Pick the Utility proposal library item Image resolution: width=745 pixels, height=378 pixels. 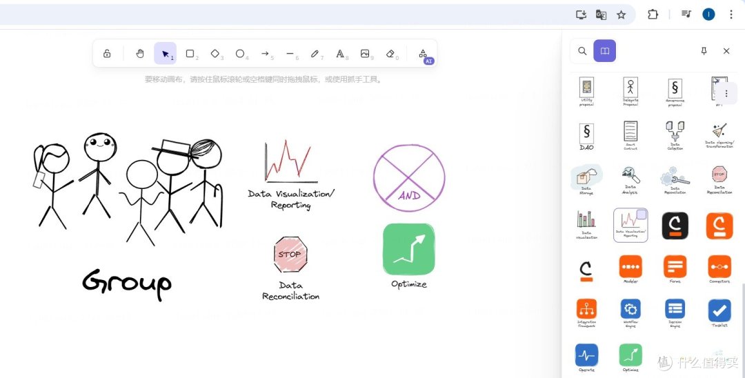pos(586,92)
